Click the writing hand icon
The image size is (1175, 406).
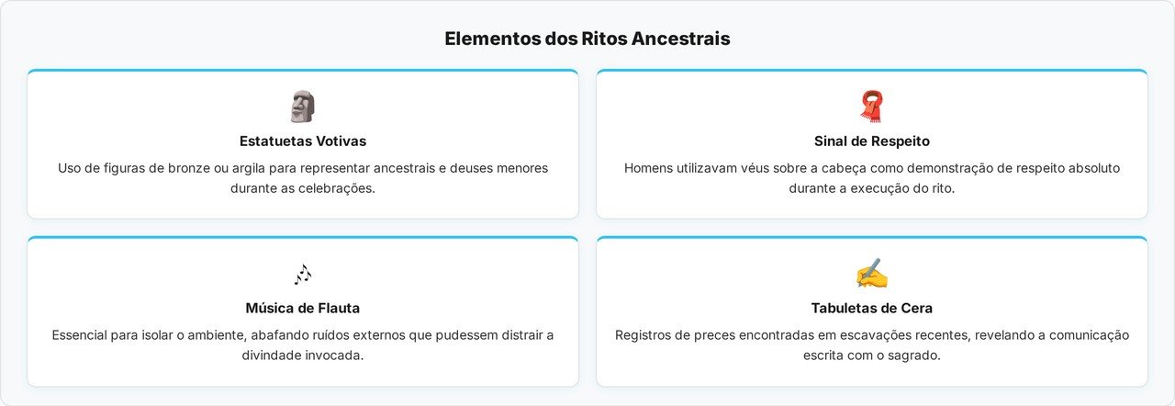coord(871,274)
